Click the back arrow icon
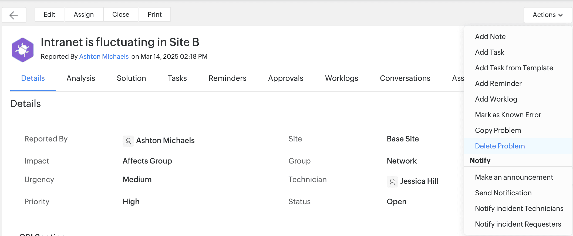Image resolution: width=573 pixels, height=236 pixels. 14,15
